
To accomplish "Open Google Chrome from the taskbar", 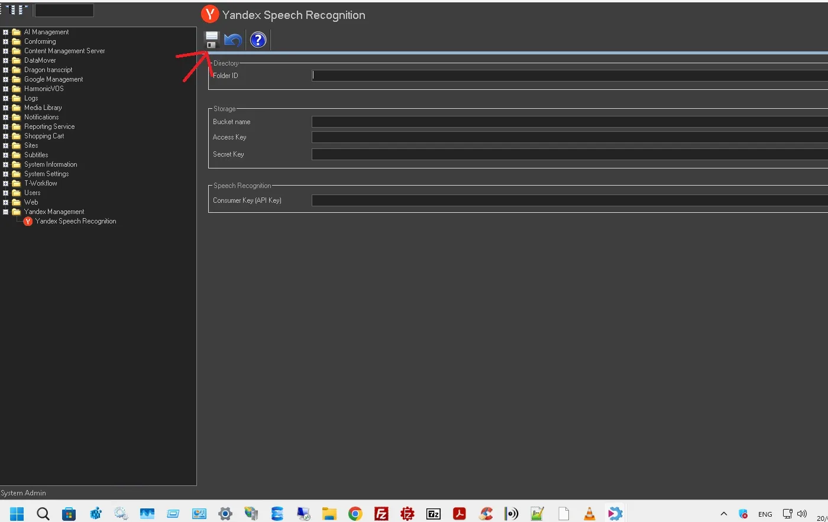I will point(355,513).
